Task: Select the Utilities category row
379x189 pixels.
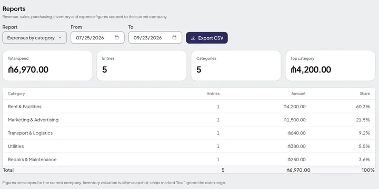Action: [189, 146]
